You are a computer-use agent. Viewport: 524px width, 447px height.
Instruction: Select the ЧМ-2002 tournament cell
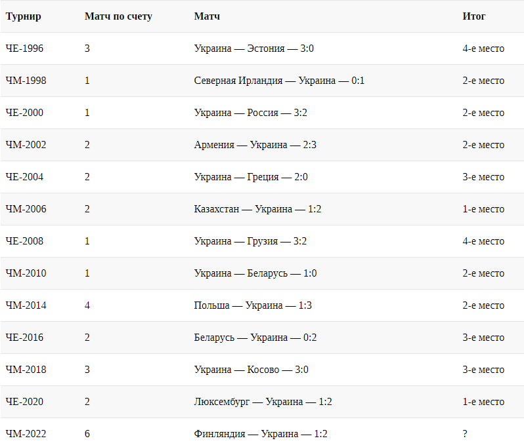point(26,145)
